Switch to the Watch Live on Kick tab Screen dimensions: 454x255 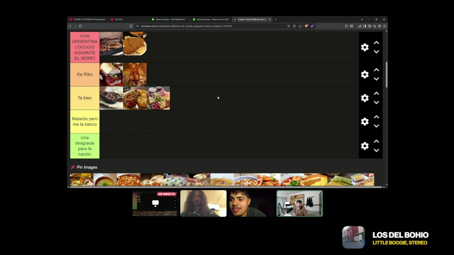[x=211, y=19]
